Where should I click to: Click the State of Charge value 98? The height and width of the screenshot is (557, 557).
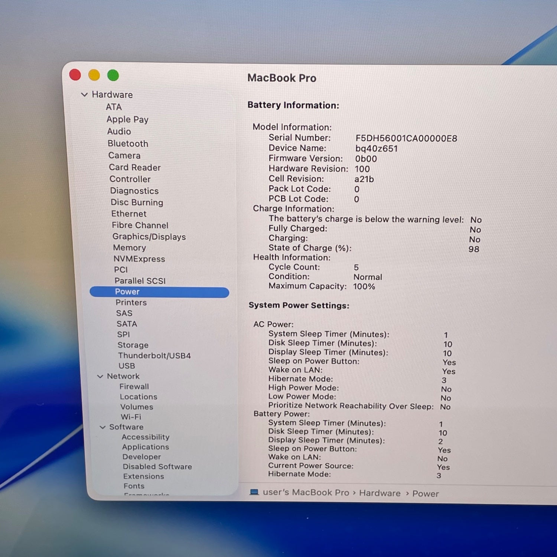(x=474, y=249)
